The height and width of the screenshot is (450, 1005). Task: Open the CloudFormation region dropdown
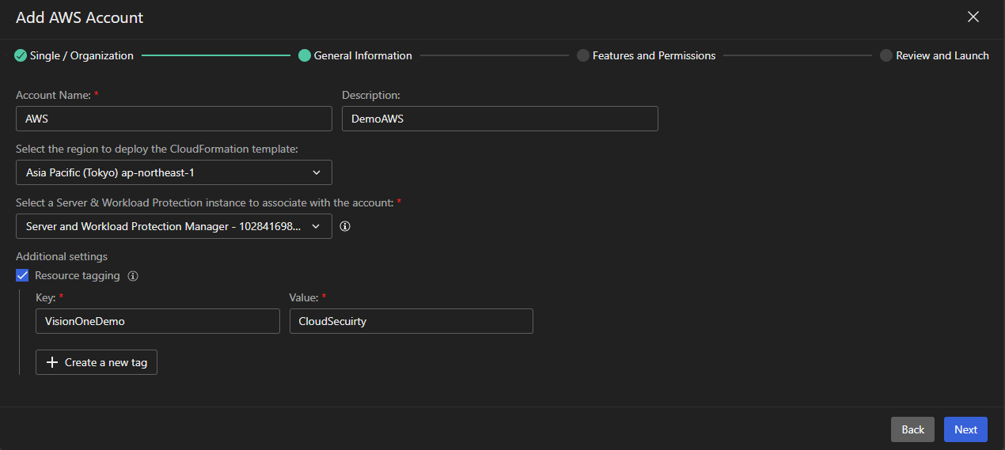pos(173,172)
